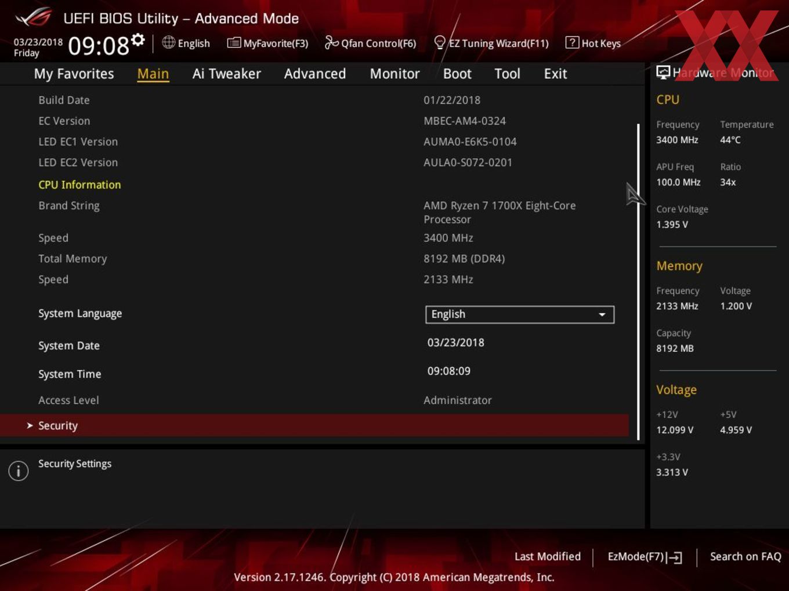789x591 pixels.
Task: Click LED EC1 Version value AUMA0-E6K5-0104
Action: (x=470, y=141)
